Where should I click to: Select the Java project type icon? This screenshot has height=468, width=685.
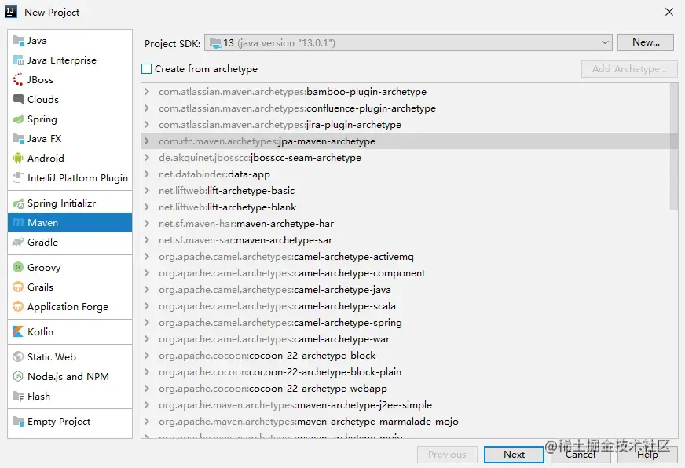(18, 41)
